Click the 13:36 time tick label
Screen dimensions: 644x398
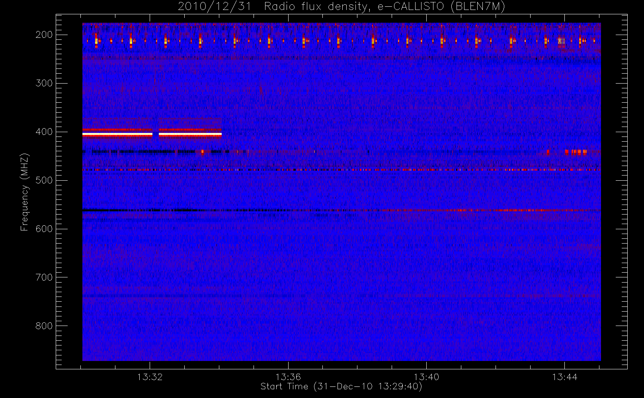tap(288, 377)
